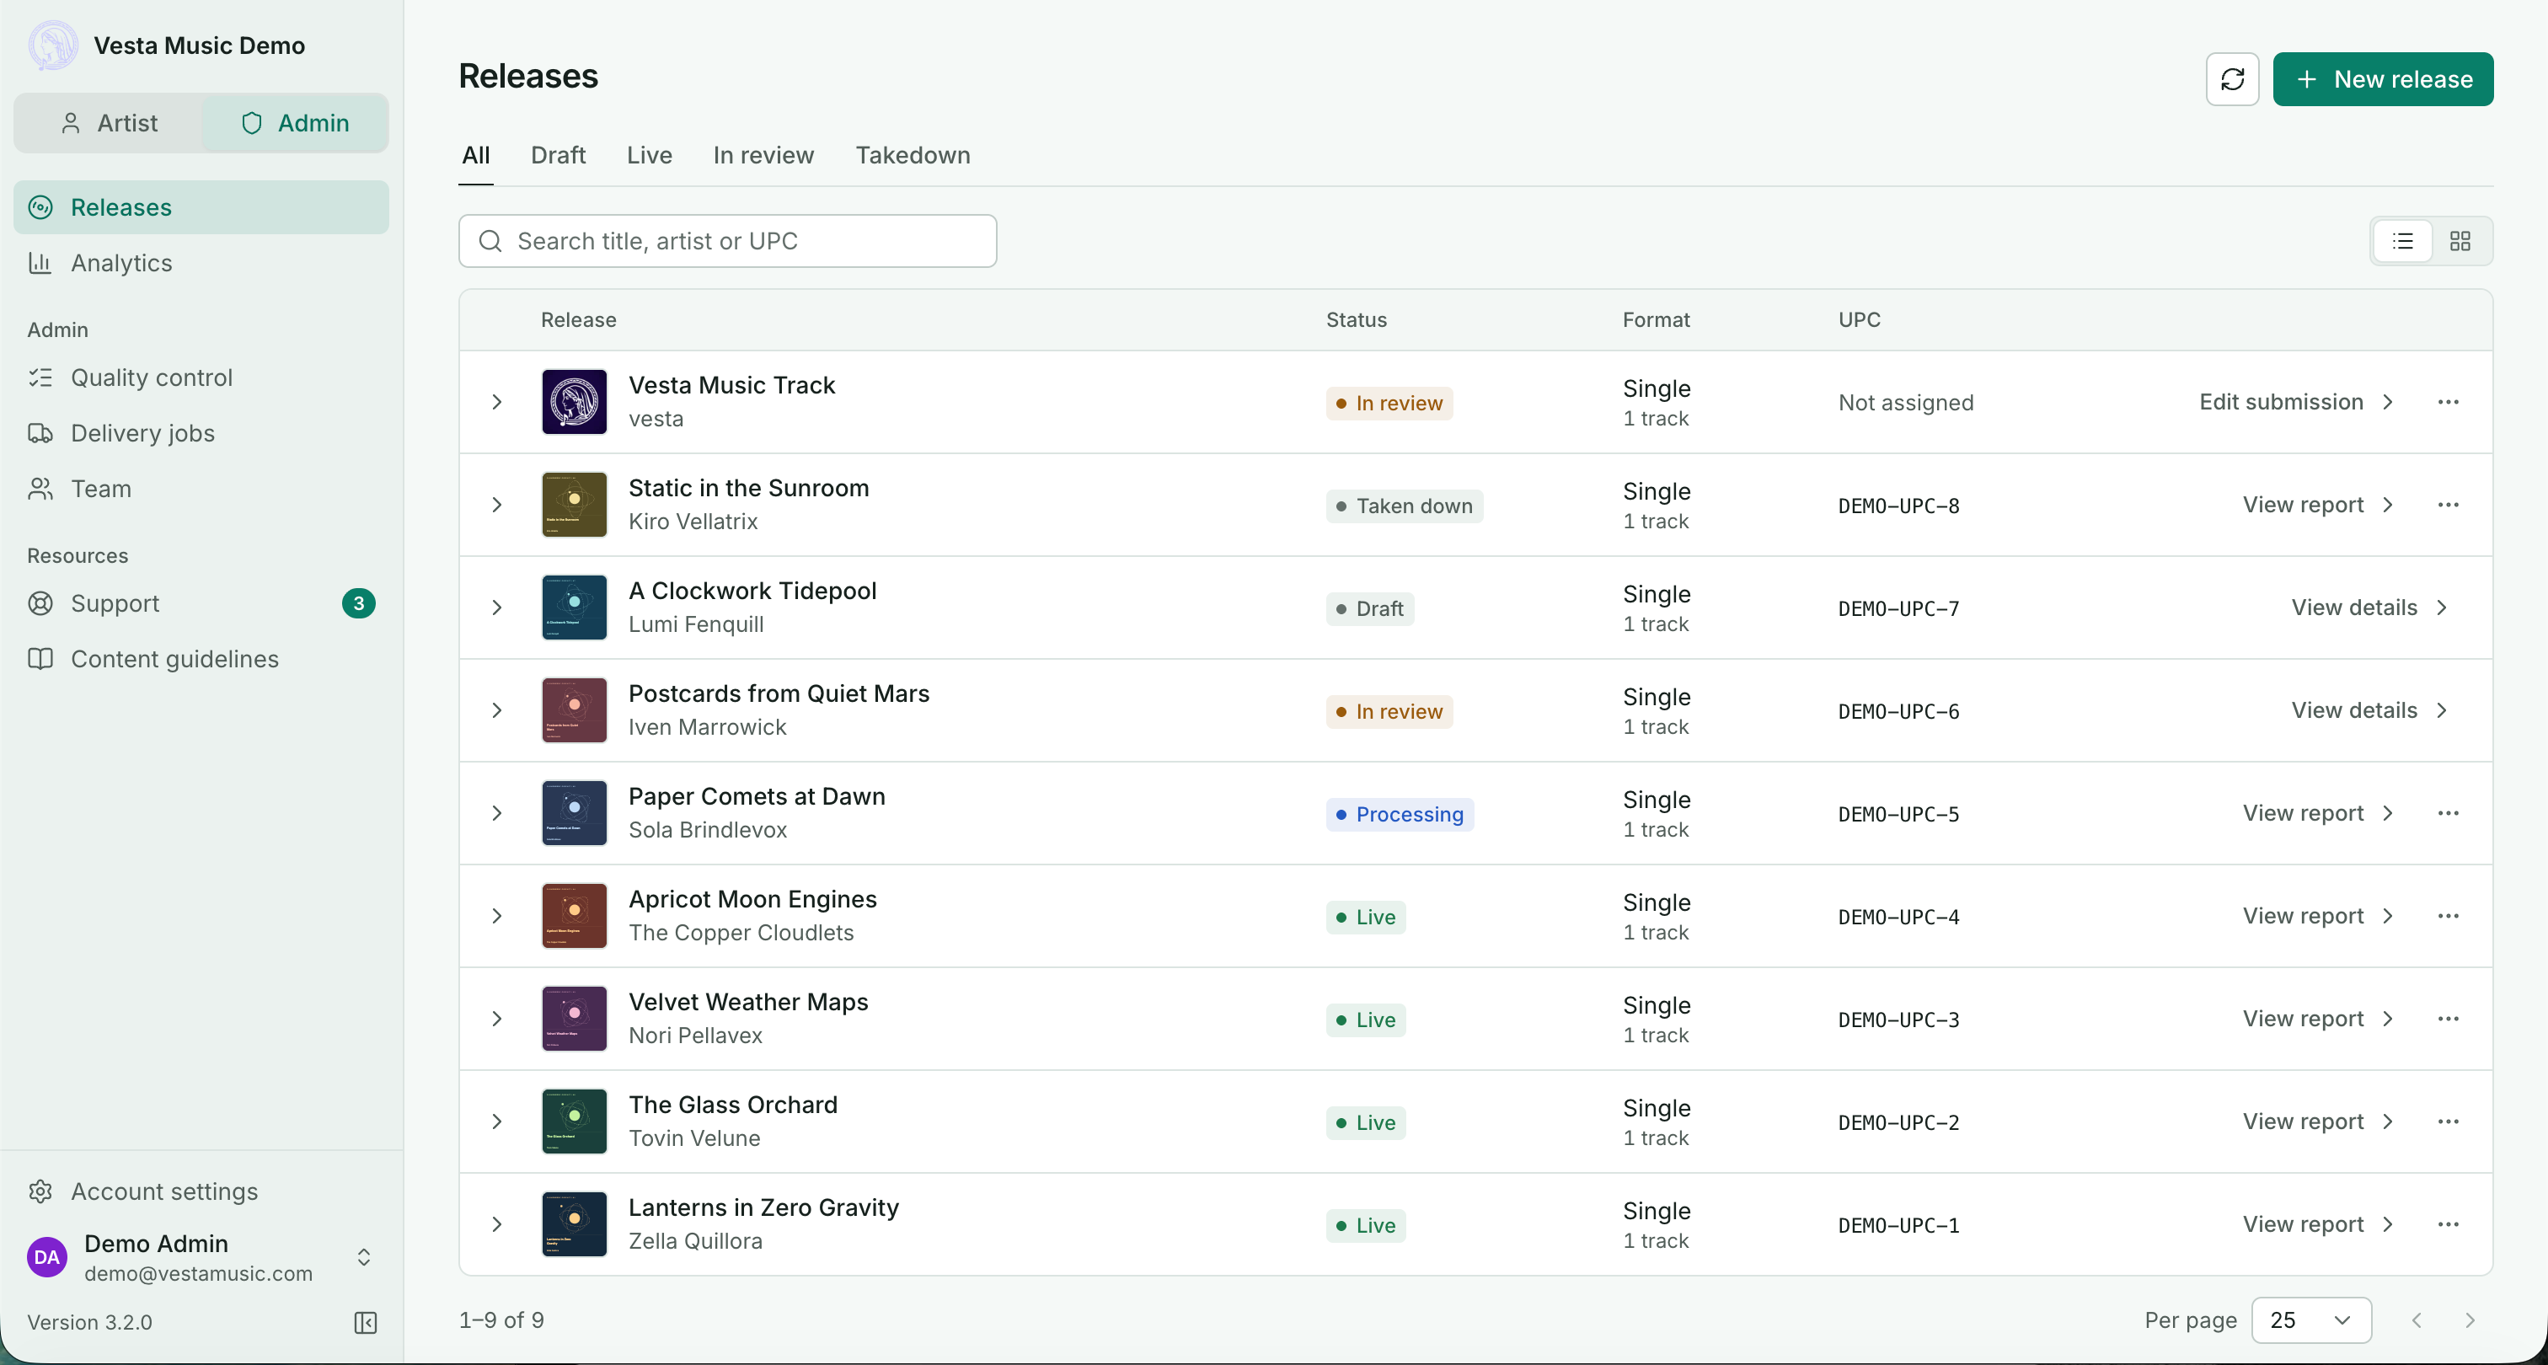Open the Per page 25 dropdown
This screenshot has height=1365, width=2548.
coord(2310,1320)
